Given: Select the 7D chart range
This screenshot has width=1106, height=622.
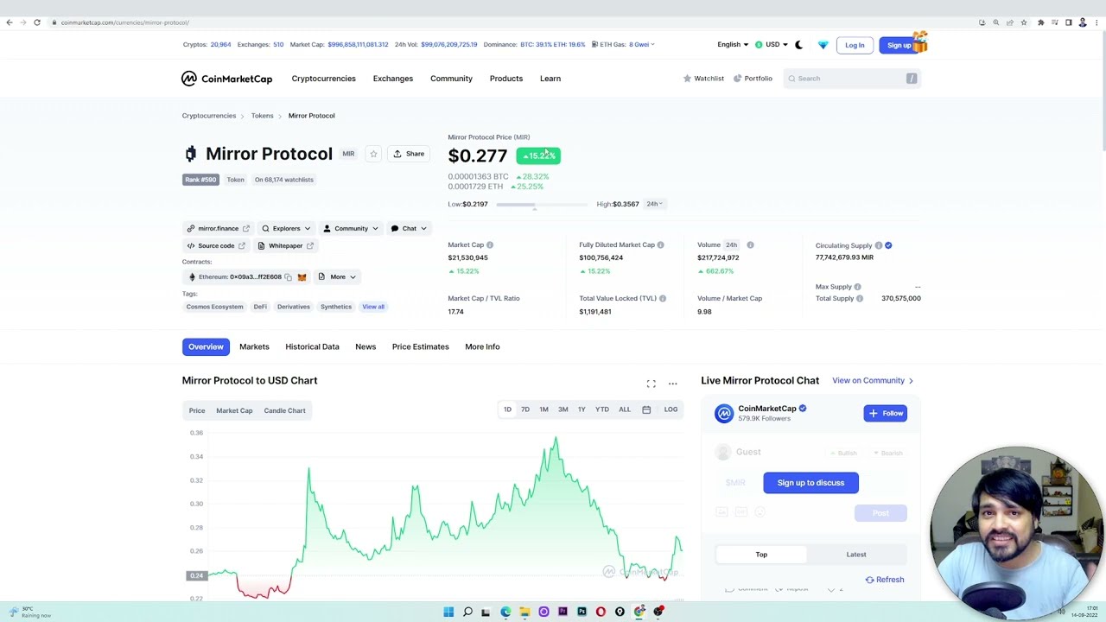Looking at the screenshot, I should (525, 409).
